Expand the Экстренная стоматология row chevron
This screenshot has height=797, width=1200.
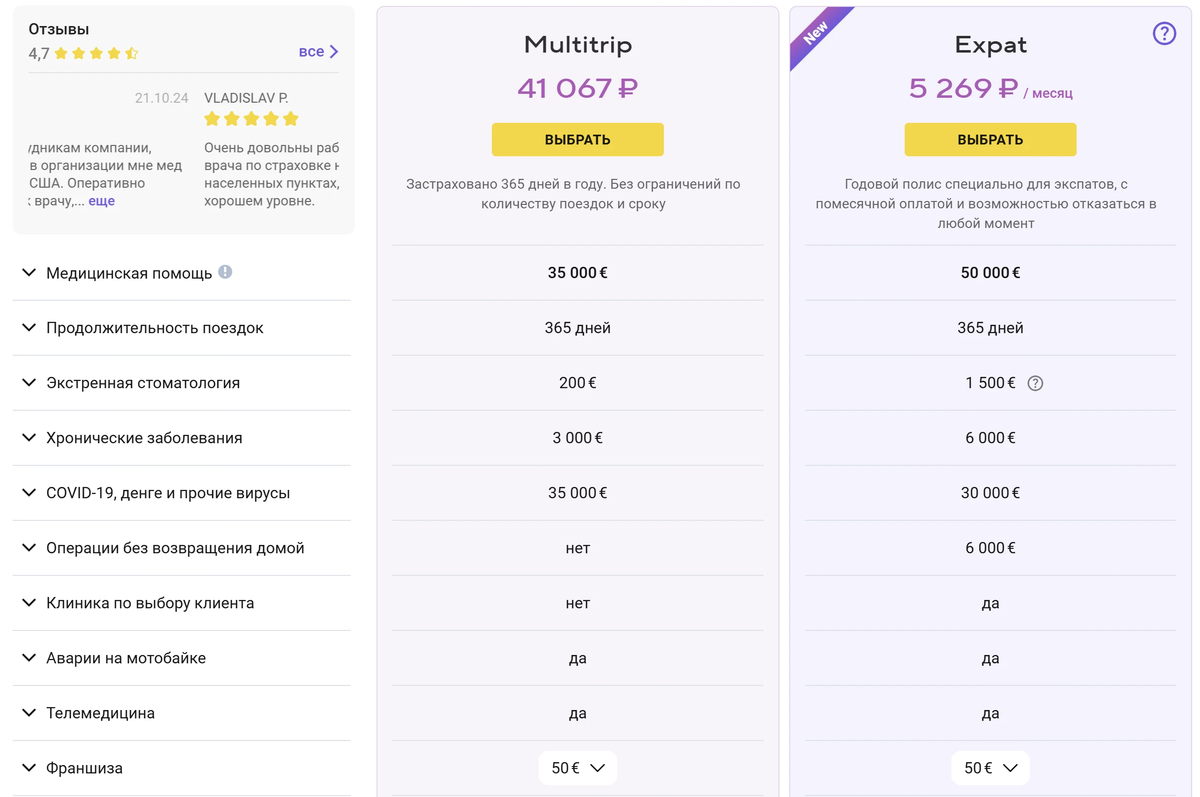(29, 383)
